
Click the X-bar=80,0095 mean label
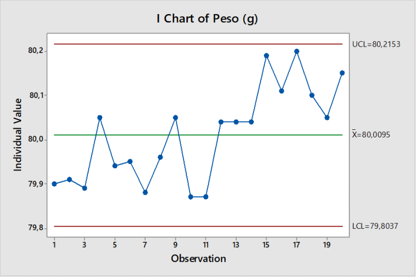point(375,135)
